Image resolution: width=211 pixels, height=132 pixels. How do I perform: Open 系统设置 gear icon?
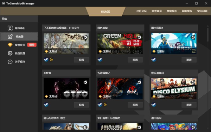10,53
